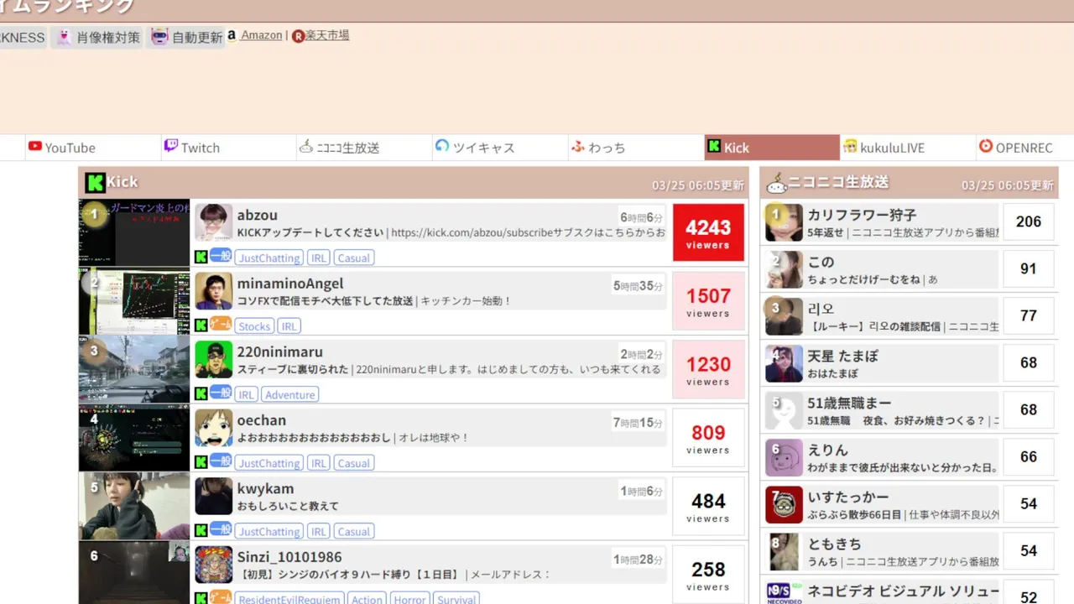
Task: Click the Kick logo in ranking header
Action: 95,182
